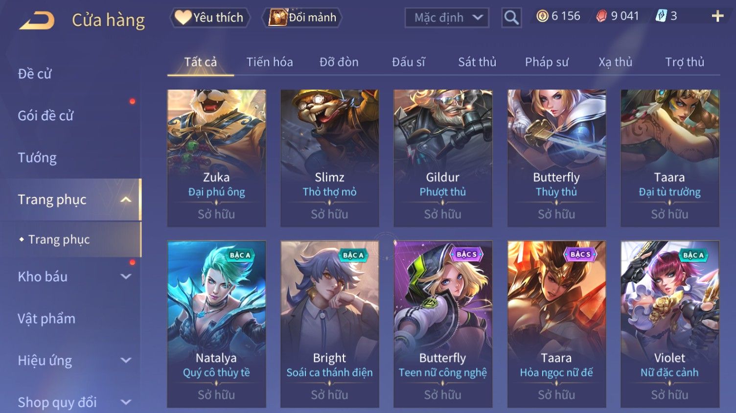Expand Shop quy đổi section
Image resolution: width=736 pixels, height=413 pixels.
pos(126,402)
